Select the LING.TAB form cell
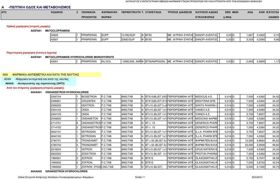280x179 pixels. [x=111, y=167]
